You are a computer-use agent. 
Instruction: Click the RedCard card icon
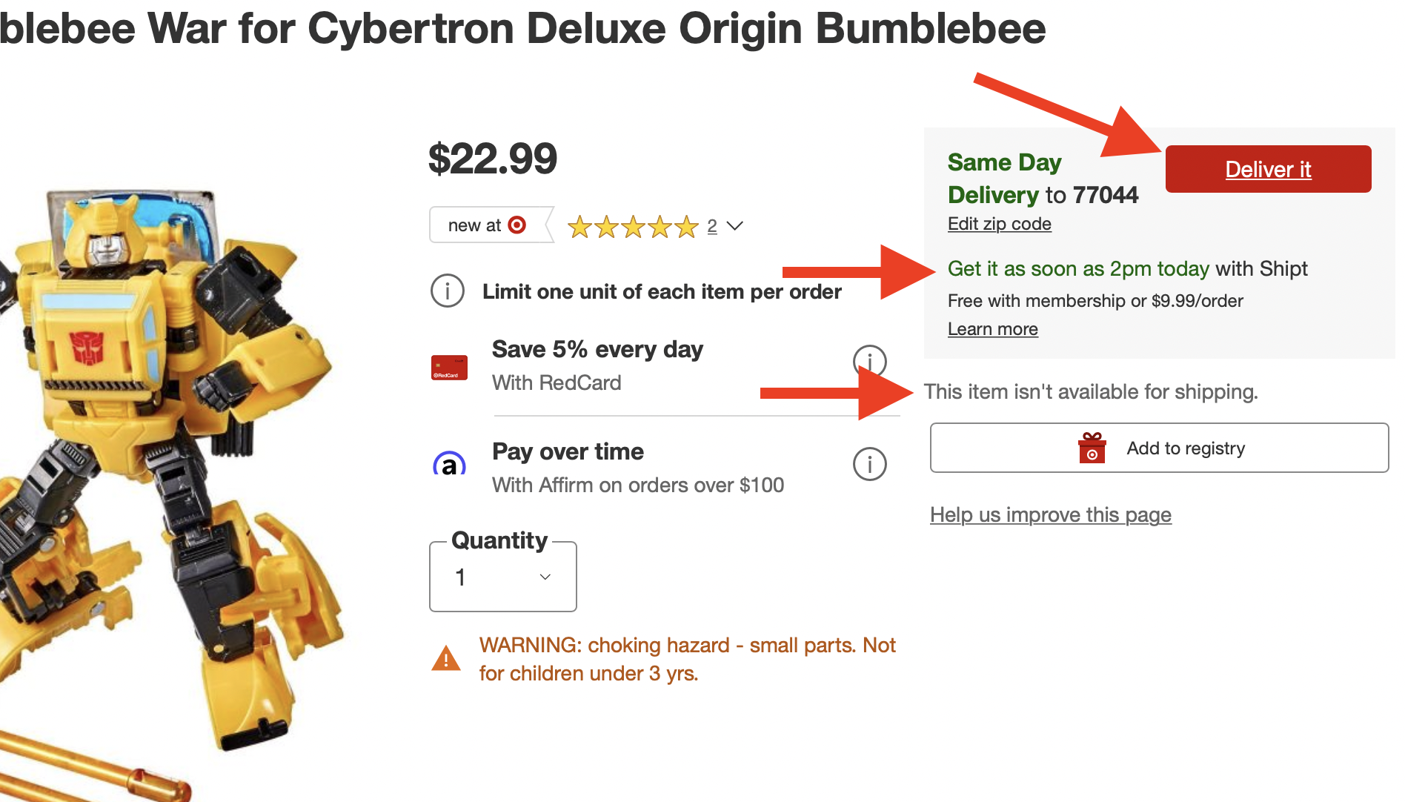(449, 368)
